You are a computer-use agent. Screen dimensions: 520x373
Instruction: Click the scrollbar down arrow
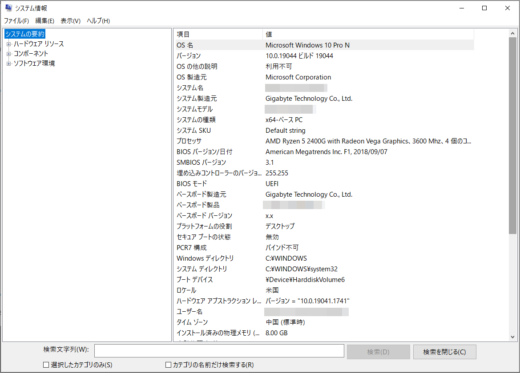coord(513,337)
